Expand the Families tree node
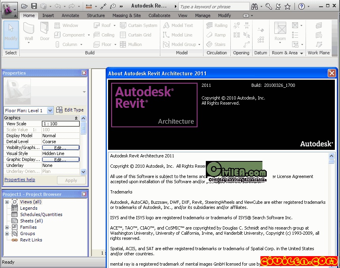 pyautogui.click(x=7, y=228)
